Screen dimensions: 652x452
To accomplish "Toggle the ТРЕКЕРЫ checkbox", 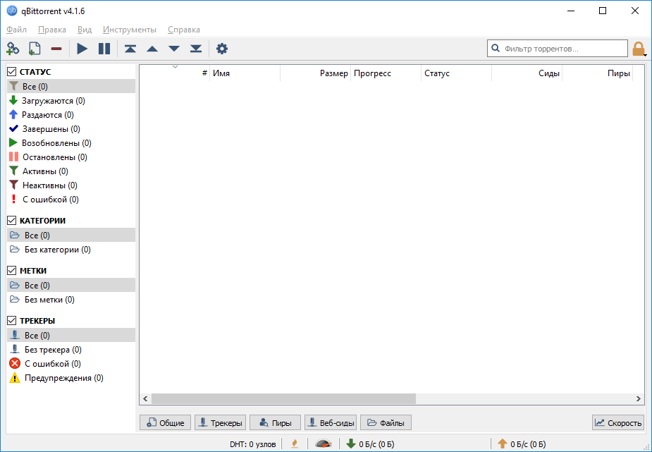I will point(12,321).
